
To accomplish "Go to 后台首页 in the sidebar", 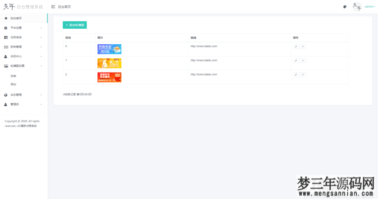I will (23, 18).
